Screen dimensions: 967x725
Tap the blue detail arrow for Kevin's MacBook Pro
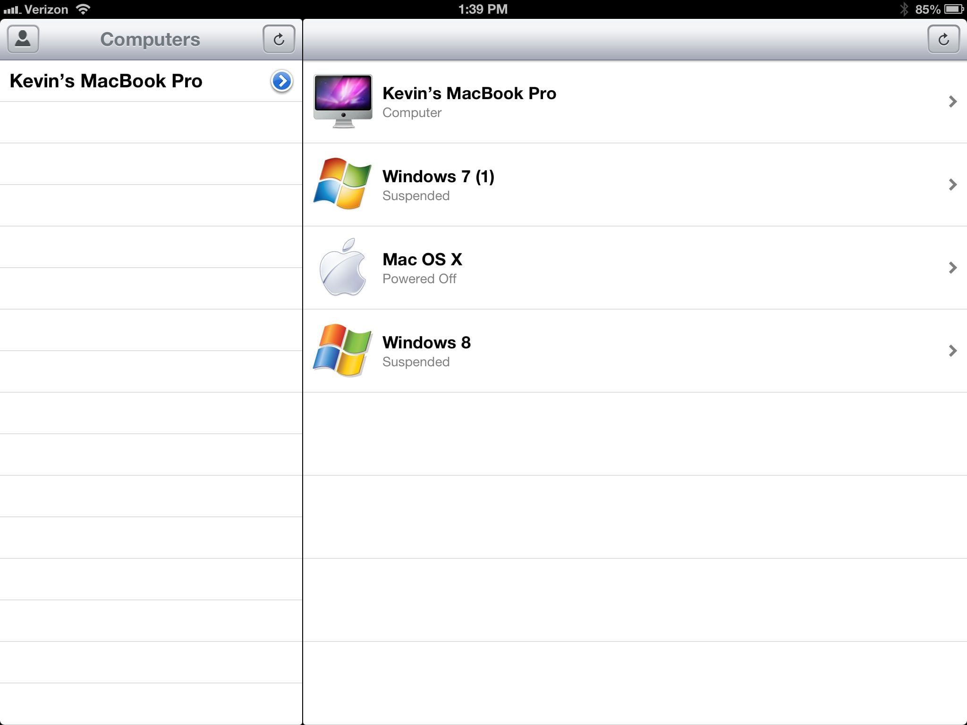tap(281, 81)
